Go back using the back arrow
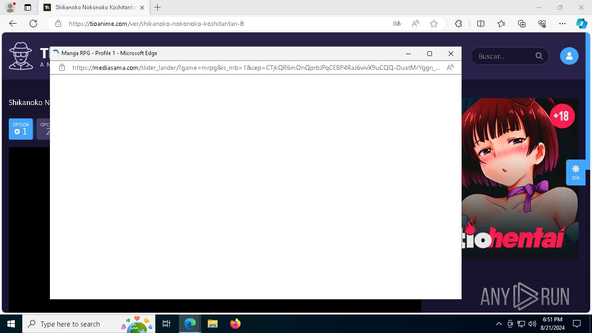This screenshot has height=333, width=592. pos(13,24)
